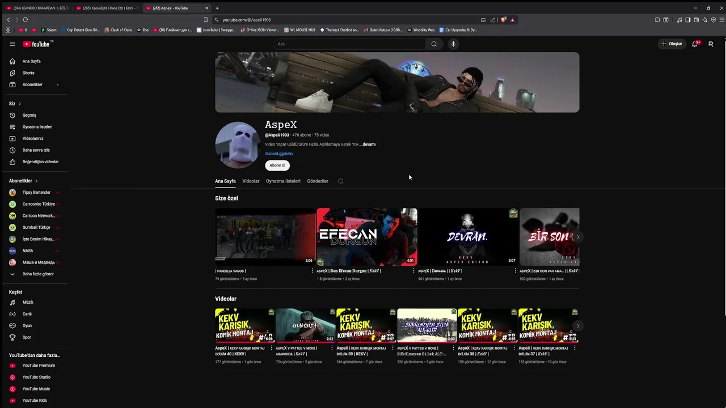Image resolution: width=726 pixels, height=408 pixels.
Task: Advance the Size özel carousel
Action: pos(577,237)
